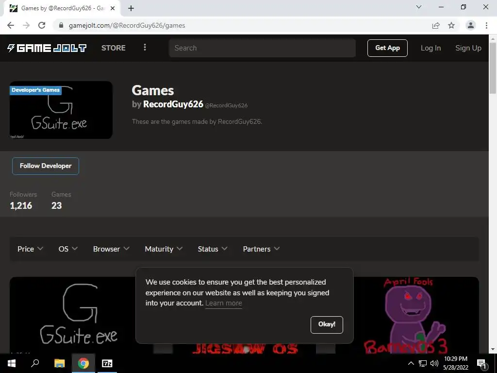Expand the OS filter dropdown
Screen dimensions: 497x373
[68, 249]
